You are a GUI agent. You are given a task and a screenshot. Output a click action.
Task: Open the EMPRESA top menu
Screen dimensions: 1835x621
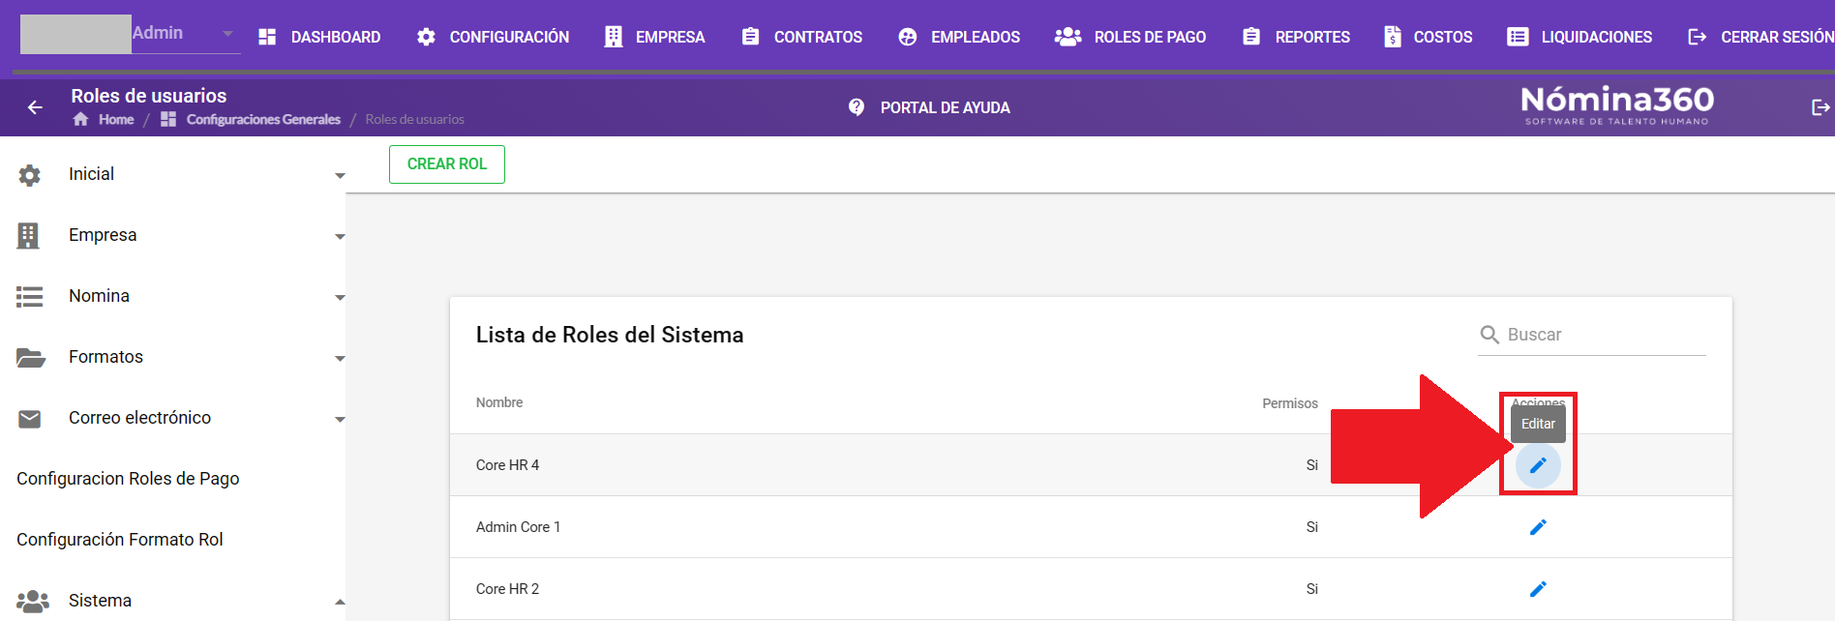tap(670, 37)
